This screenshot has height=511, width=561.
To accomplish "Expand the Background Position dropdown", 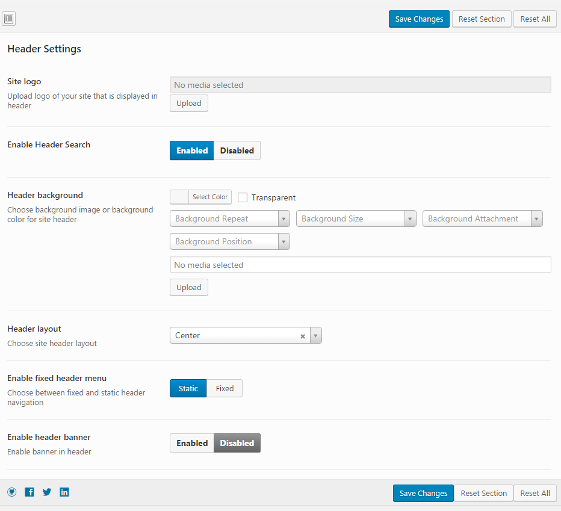I will (x=230, y=241).
